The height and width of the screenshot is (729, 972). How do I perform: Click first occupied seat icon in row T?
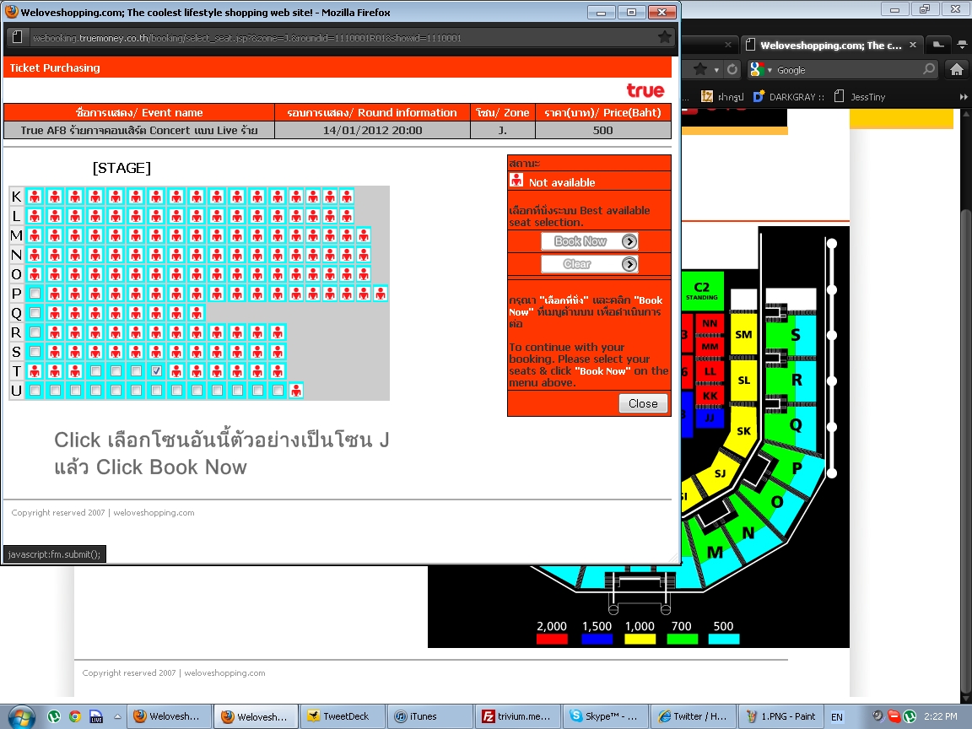tap(35, 370)
